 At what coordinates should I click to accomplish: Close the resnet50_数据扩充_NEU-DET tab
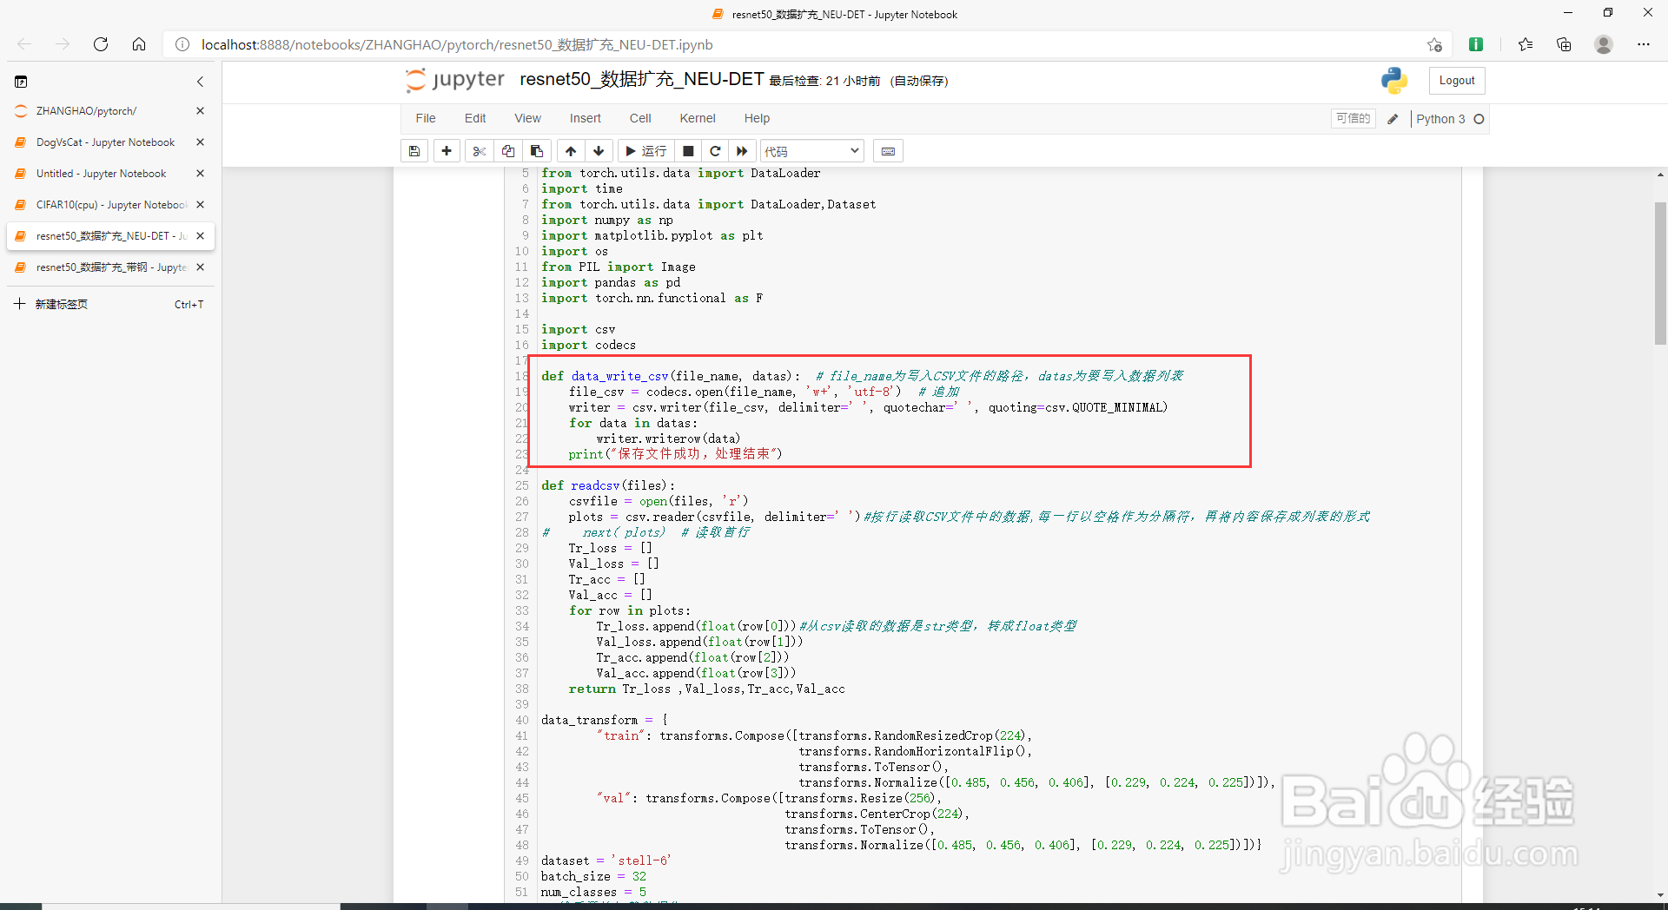(x=201, y=236)
